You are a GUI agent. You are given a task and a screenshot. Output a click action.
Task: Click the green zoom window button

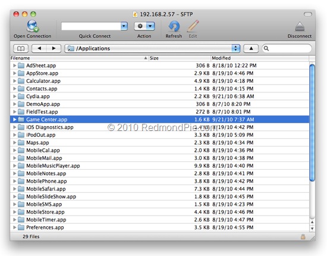point(33,14)
